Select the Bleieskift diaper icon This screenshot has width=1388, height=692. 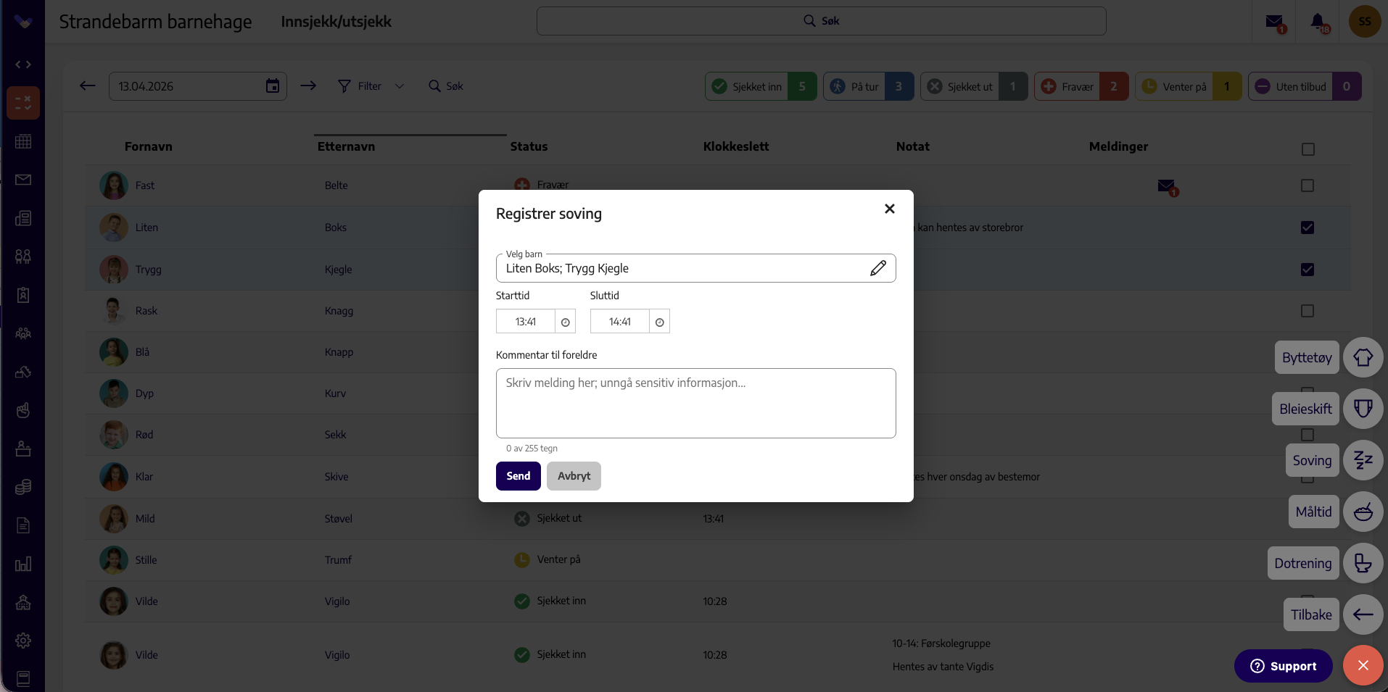pyautogui.click(x=1363, y=409)
